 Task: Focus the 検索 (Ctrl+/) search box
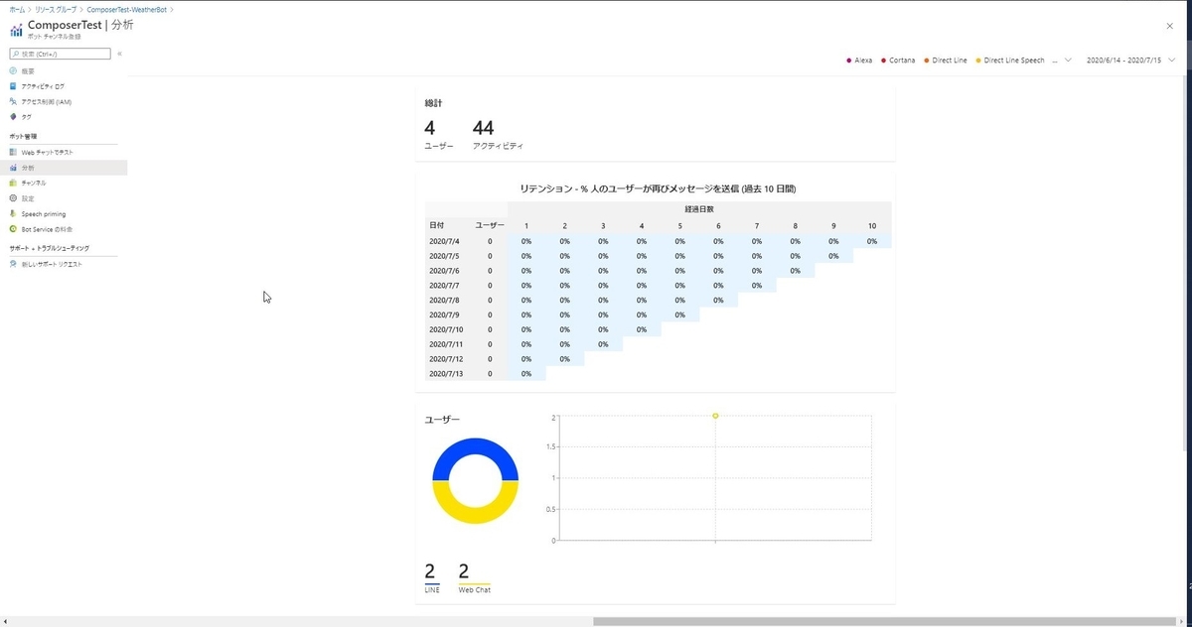tap(60, 54)
